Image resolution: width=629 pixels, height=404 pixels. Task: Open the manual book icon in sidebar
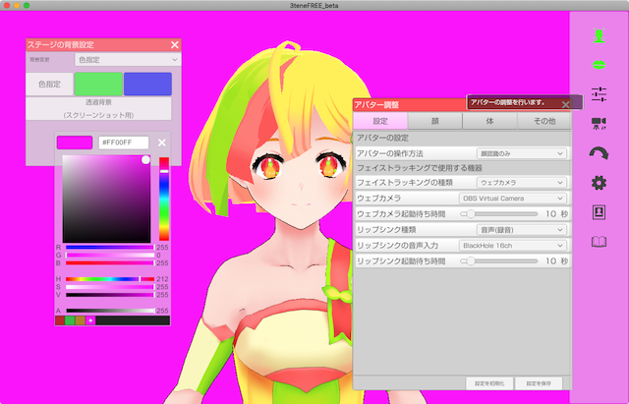[x=599, y=242]
